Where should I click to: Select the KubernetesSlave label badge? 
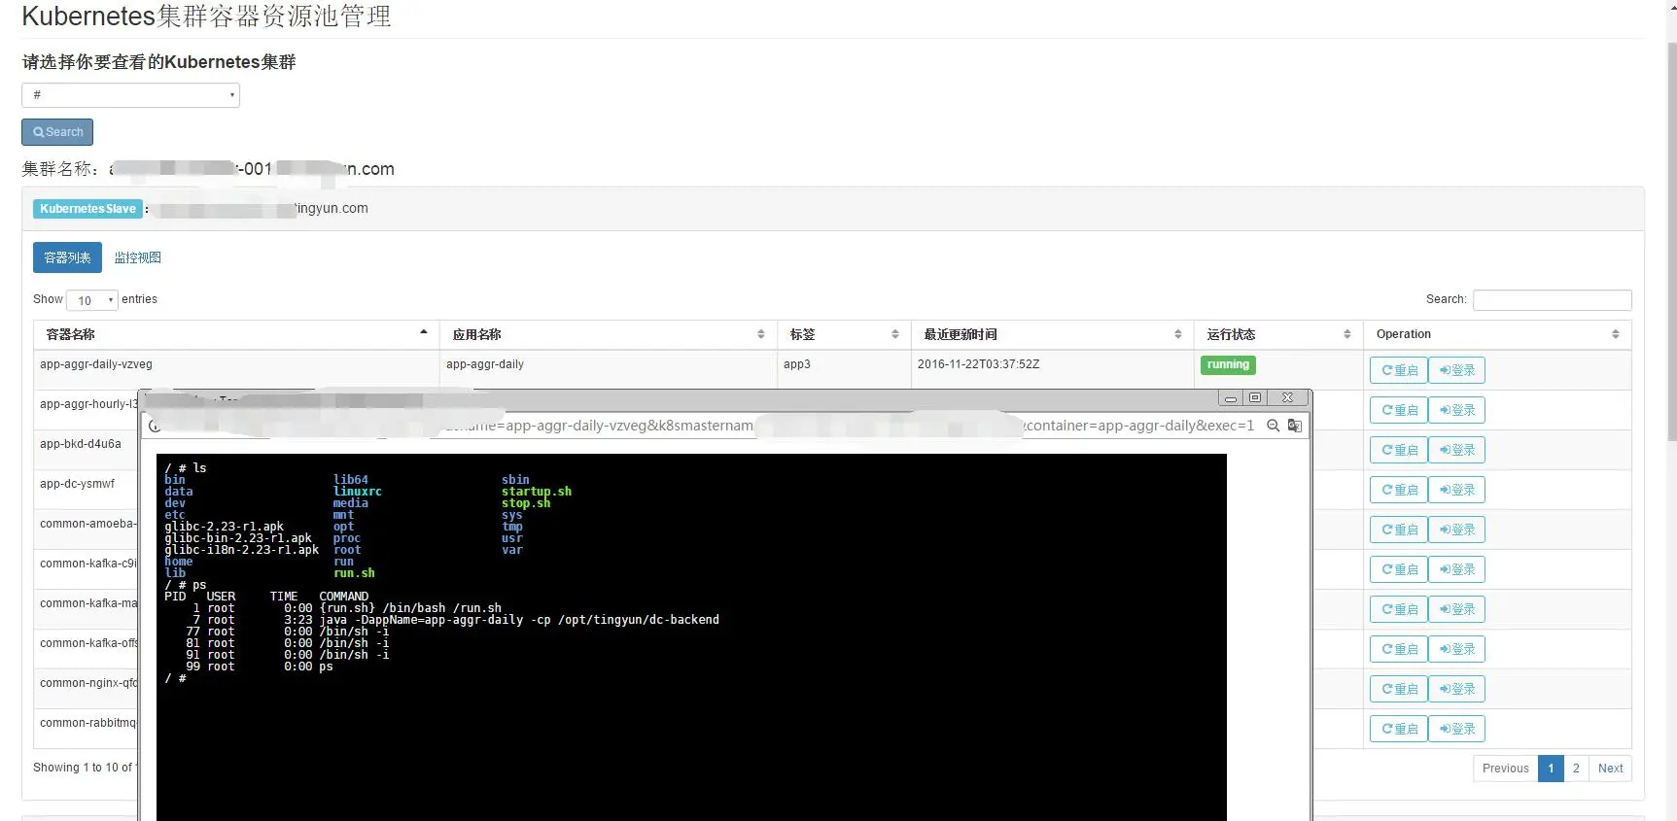[87, 209]
